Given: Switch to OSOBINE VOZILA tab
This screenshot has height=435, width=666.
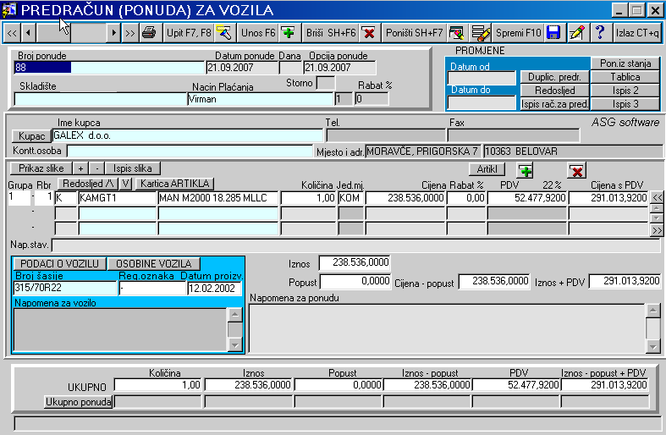Looking at the screenshot, I should click(153, 264).
